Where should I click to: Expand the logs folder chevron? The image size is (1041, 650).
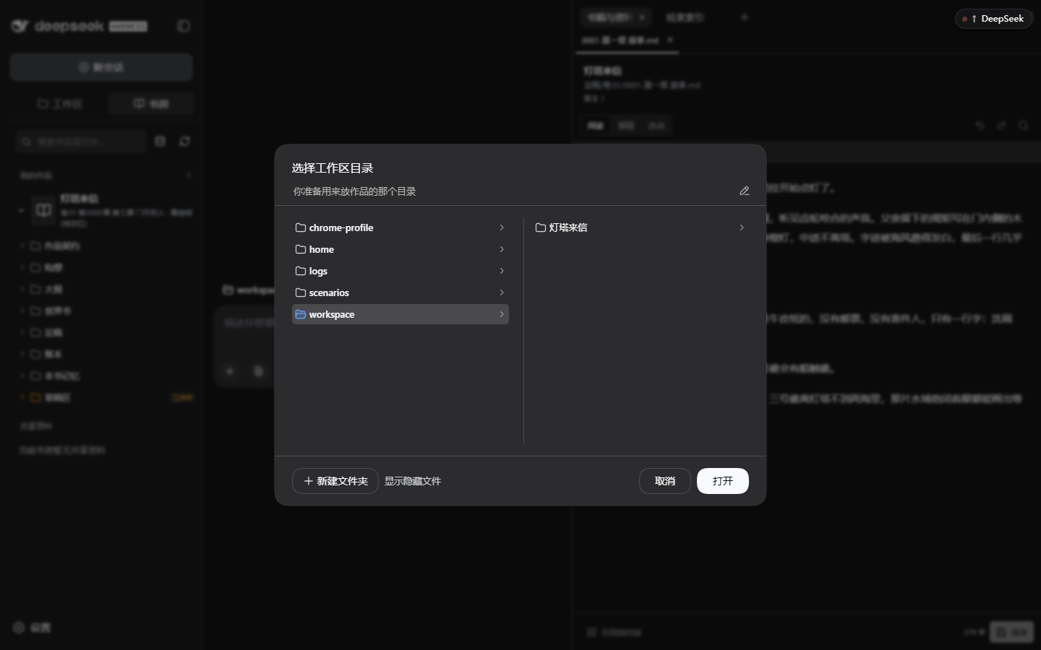502,271
